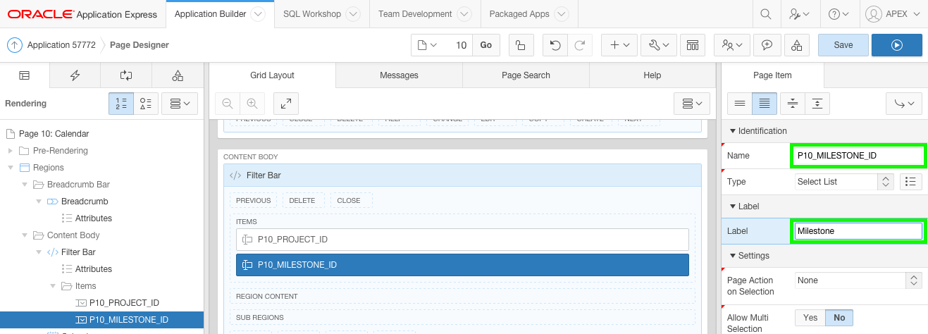Collapse the Label property group
928x334 pixels.
point(732,206)
